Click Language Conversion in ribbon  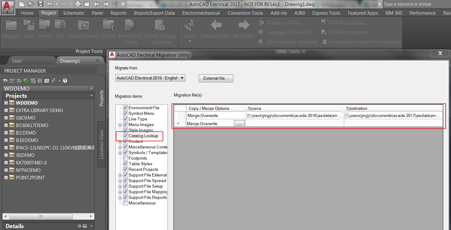[285, 32]
